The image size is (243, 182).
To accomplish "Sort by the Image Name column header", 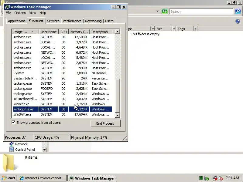I will [x=25, y=32].
